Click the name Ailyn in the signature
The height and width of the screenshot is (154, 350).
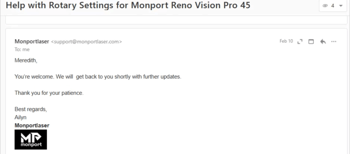(20, 117)
